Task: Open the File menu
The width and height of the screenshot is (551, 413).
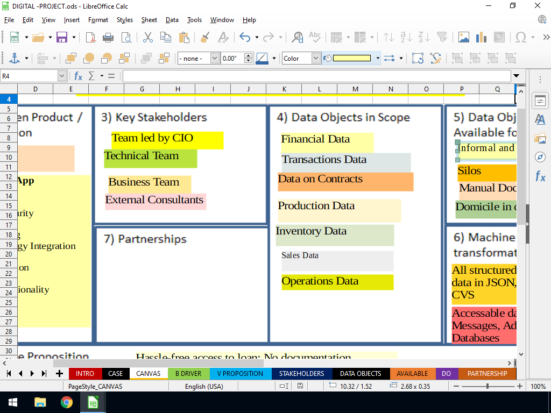Action: (9, 20)
